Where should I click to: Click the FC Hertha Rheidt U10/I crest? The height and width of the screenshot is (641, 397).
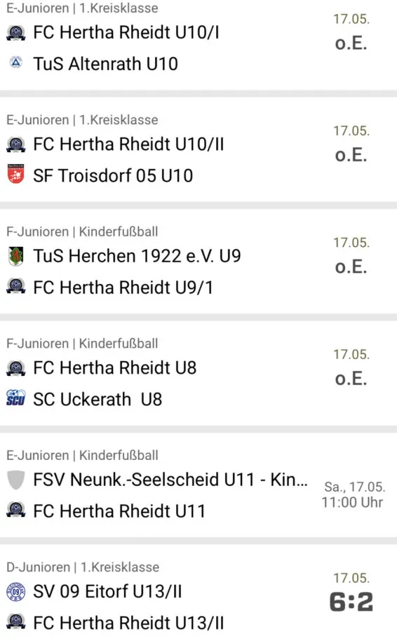coord(16,33)
